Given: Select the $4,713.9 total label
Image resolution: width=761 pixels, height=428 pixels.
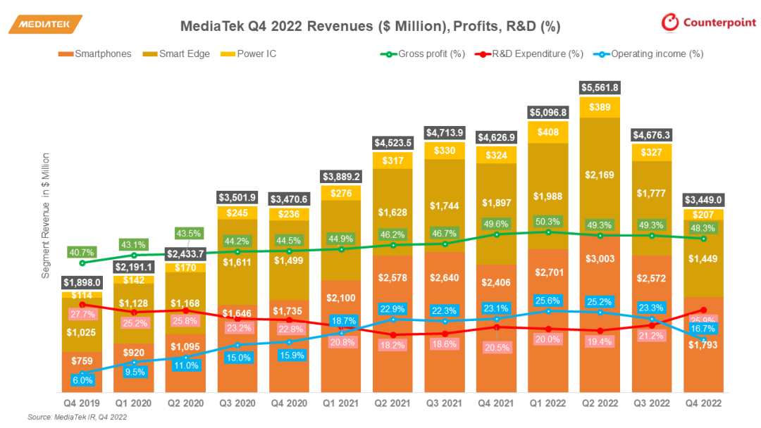Looking at the screenshot, I should (445, 132).
